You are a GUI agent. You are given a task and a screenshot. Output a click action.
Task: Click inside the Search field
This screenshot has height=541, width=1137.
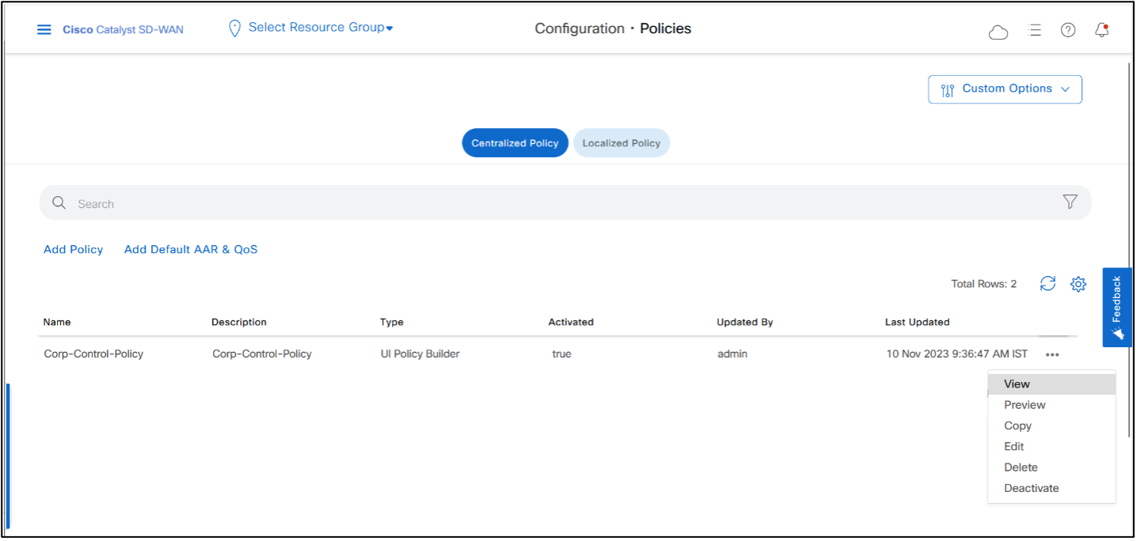click(x=317, y=202)
